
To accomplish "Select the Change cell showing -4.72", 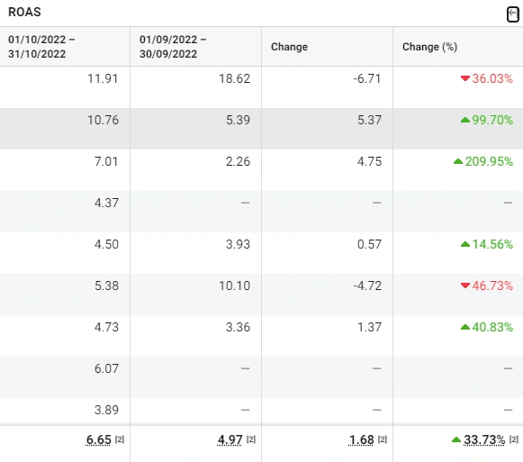I will click(x=327, y=294).
